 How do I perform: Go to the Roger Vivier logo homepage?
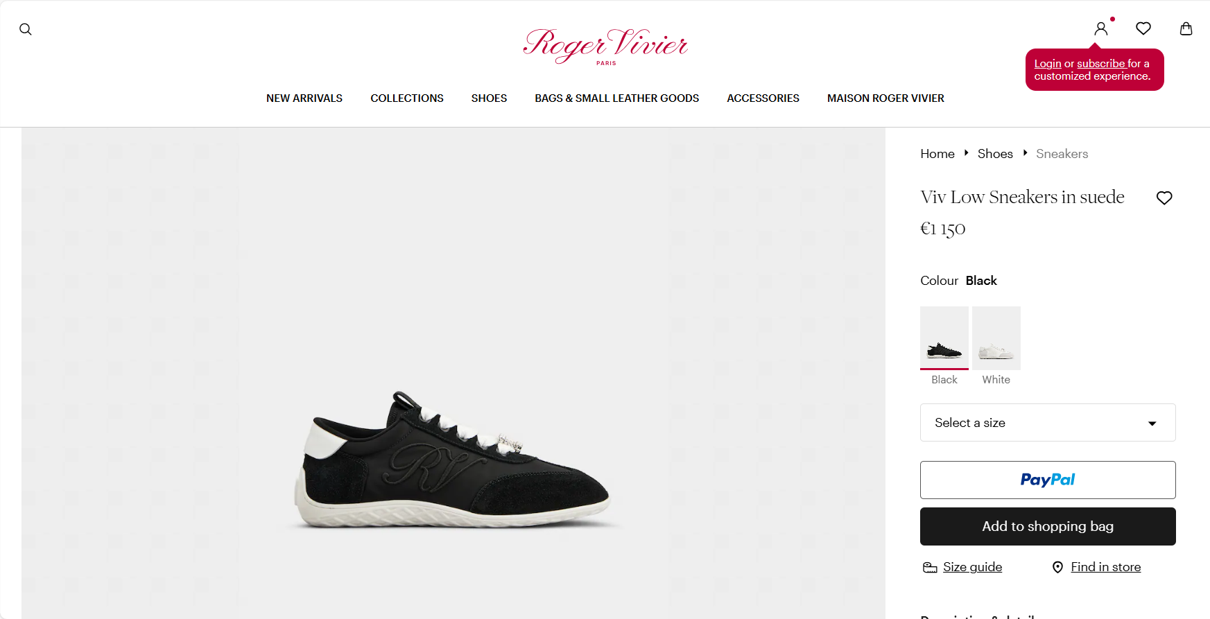pyautogui.click(x=605, y=46)
